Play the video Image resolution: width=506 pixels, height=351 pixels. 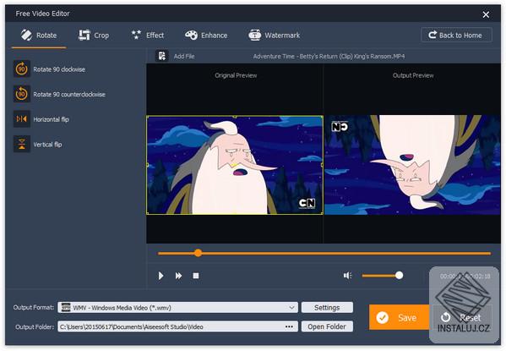[x=161, y=276]
